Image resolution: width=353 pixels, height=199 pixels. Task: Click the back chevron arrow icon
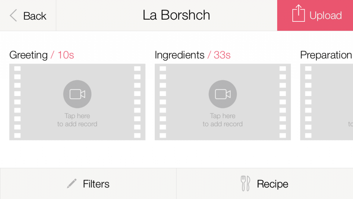(x=13, y=16)
